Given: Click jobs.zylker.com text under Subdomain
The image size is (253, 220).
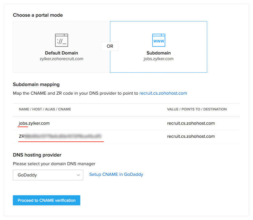Looking at the screenshot, I should coord(158,59).
